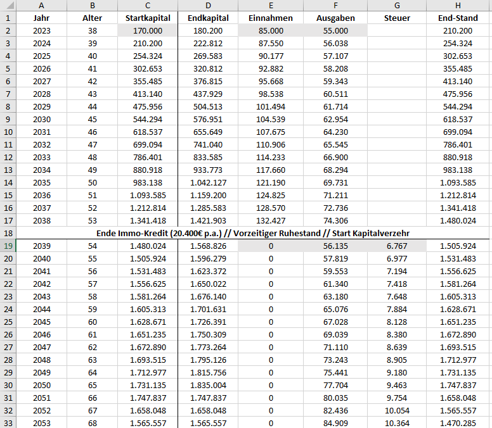Select Endkapital cell 180.200
Image resolution: width=492 pixels, height=428 pixels.
(x=208, y=30)
